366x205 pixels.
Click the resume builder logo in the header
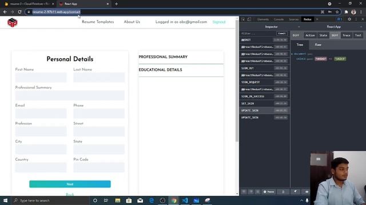pyautogui.click(x=13, y=23)
